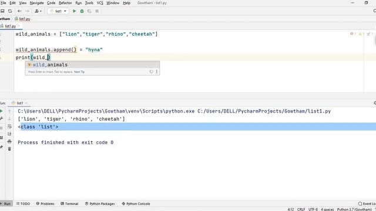Clear console with the trash icon

point(9,149)
